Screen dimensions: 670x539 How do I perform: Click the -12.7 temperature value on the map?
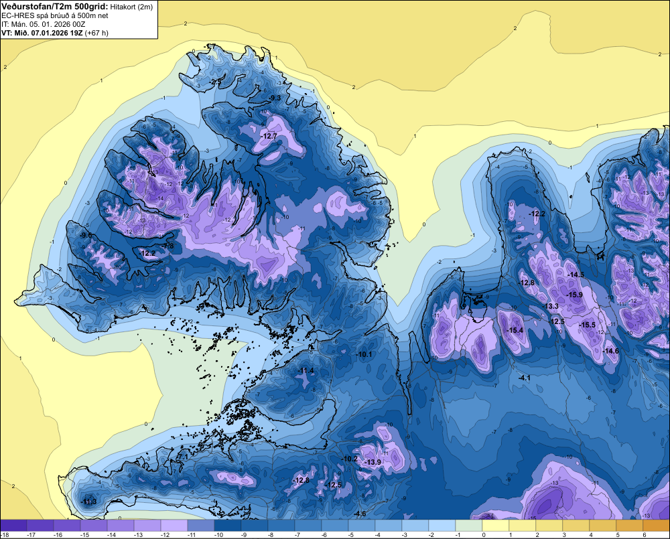tap(269, 136)
